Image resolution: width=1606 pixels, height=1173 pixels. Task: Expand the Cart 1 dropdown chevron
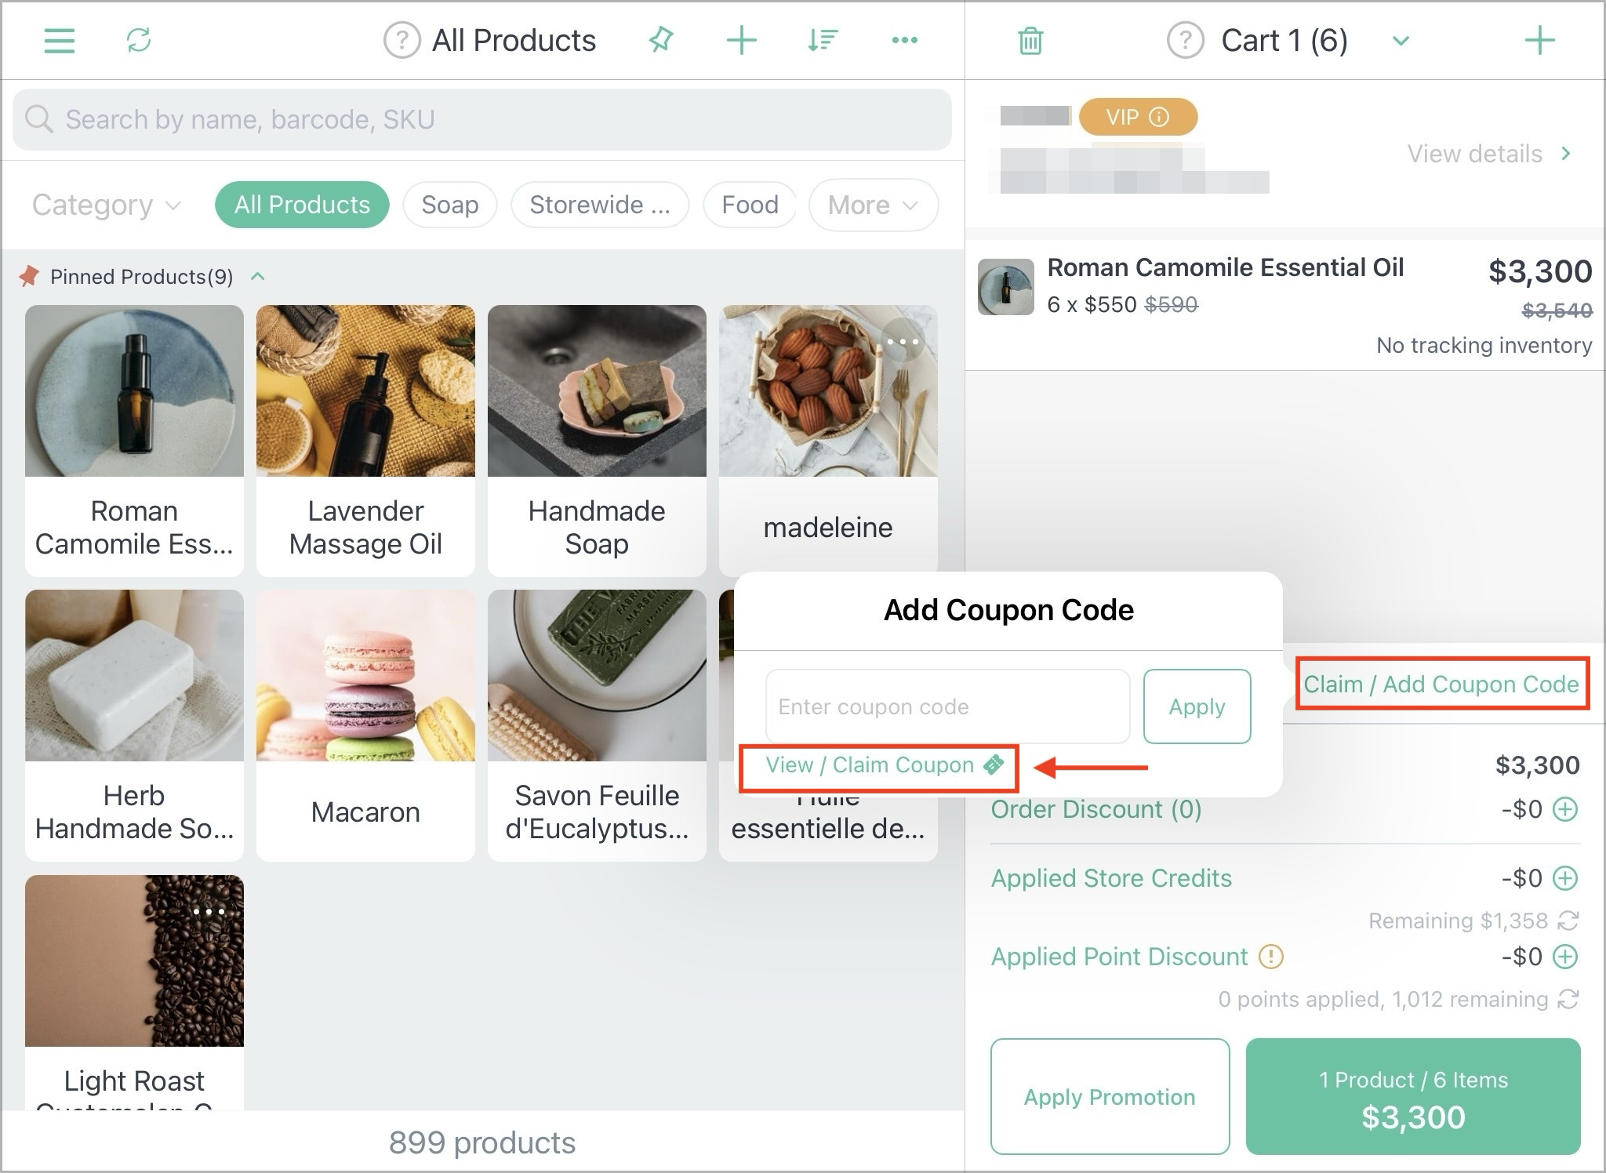[1401, 41]
